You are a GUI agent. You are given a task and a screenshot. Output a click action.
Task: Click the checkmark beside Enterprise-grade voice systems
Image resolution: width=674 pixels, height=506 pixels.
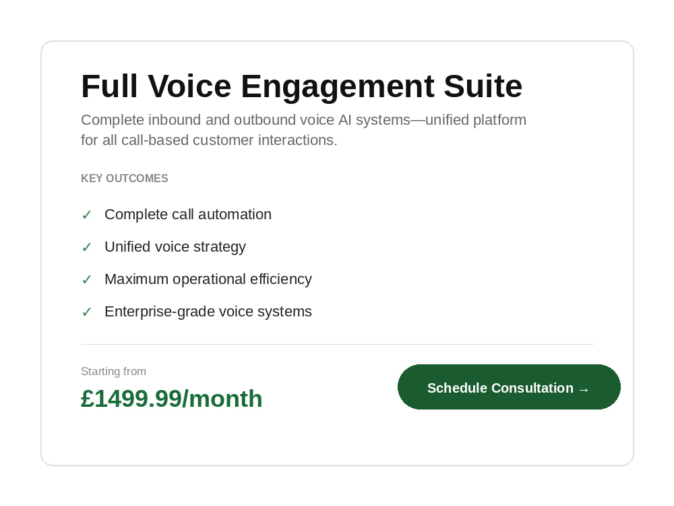pos(87,312)
